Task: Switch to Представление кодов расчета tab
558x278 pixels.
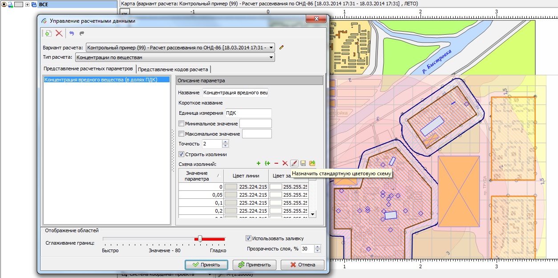Action: click(173, 69)
